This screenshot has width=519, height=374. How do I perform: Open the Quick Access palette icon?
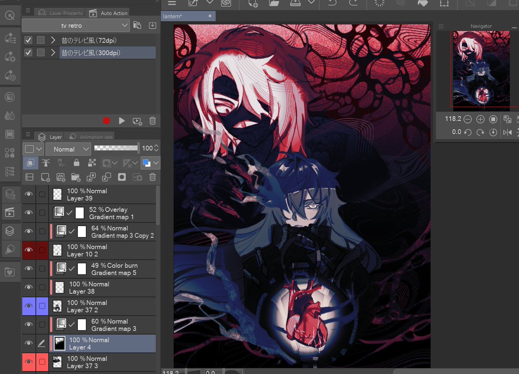click(9, 16)
